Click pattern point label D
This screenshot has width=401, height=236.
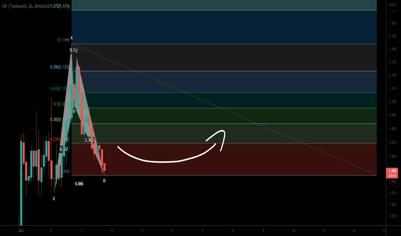pyautogui.click(x=105, y=181)
